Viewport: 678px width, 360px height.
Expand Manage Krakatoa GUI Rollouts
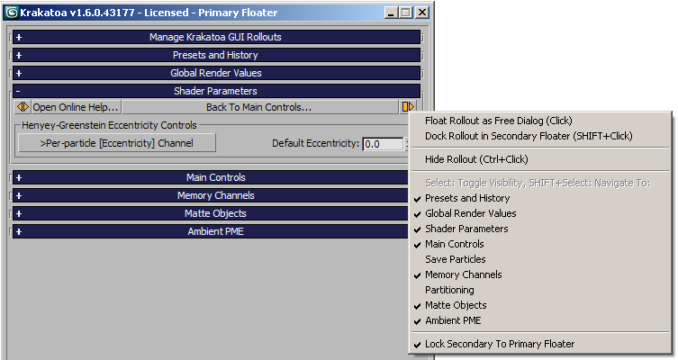coord(216,37)
